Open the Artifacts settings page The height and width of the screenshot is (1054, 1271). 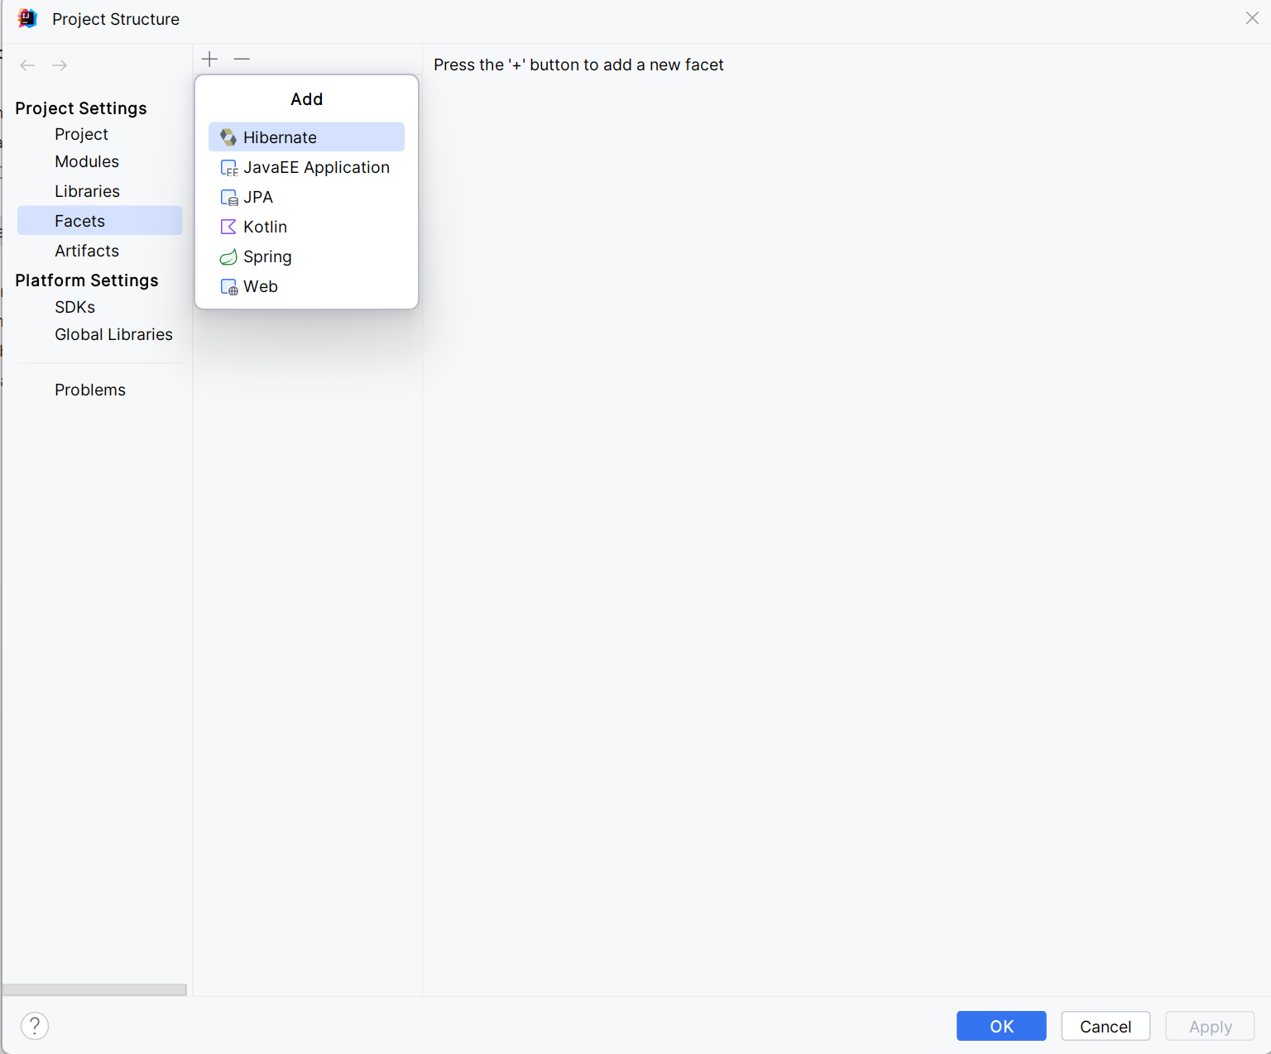(87, 251)
